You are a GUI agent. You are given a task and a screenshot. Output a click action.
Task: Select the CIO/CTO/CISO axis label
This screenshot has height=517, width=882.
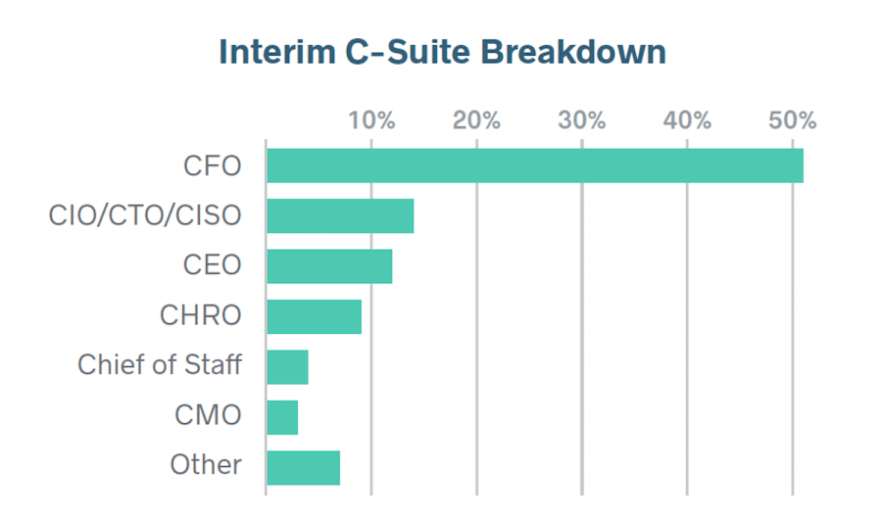[145, 215]
